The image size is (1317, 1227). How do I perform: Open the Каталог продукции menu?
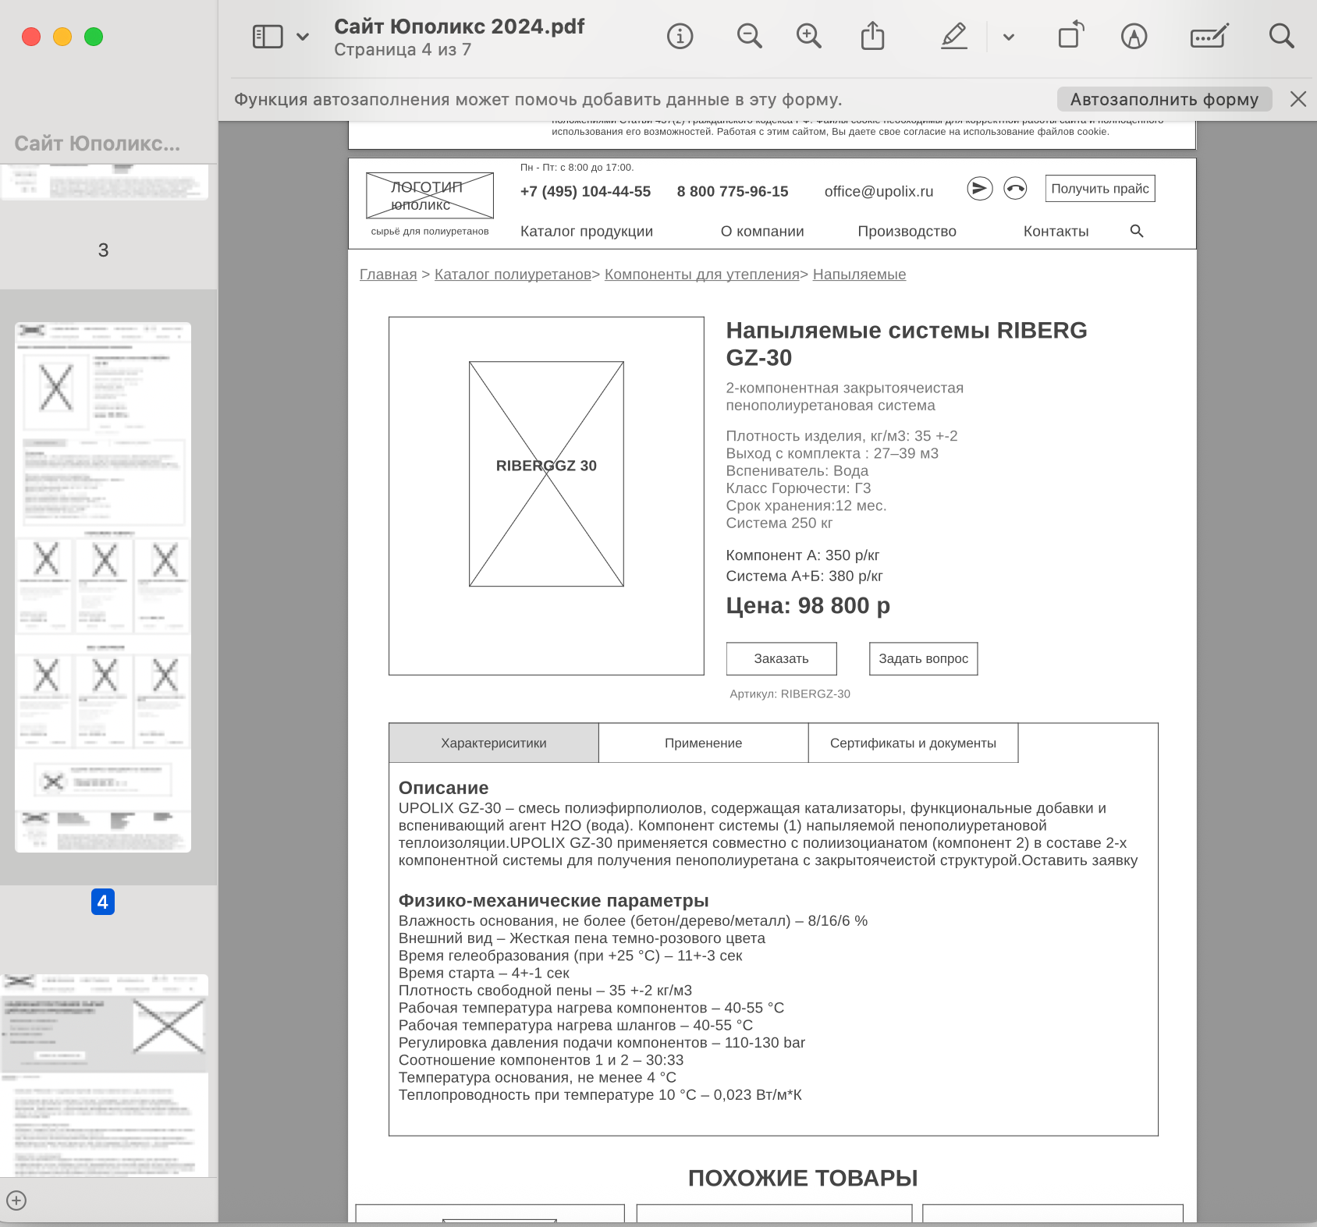(587, 232)
